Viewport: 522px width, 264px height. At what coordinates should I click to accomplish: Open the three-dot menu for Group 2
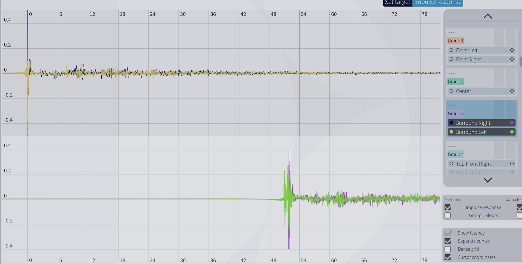point(451,74)
